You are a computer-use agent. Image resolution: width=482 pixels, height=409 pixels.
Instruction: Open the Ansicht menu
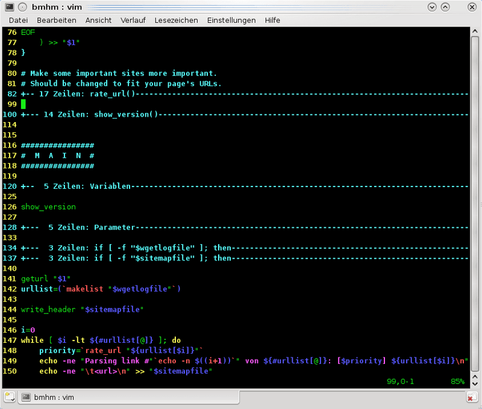point(98,20)
